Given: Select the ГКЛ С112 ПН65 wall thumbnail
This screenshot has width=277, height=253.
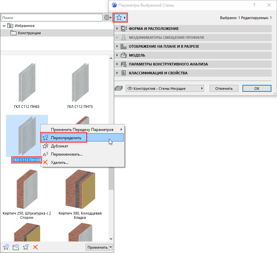Looking at the screenshot, I should pos(27,82).
